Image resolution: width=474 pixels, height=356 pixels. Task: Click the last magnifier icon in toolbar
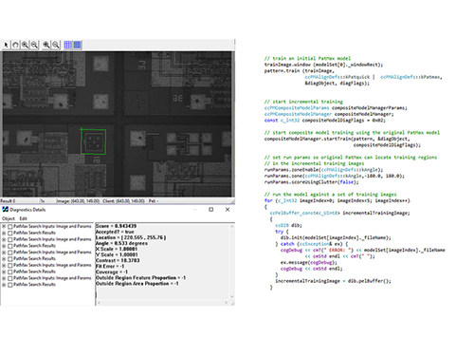(56, 45)
